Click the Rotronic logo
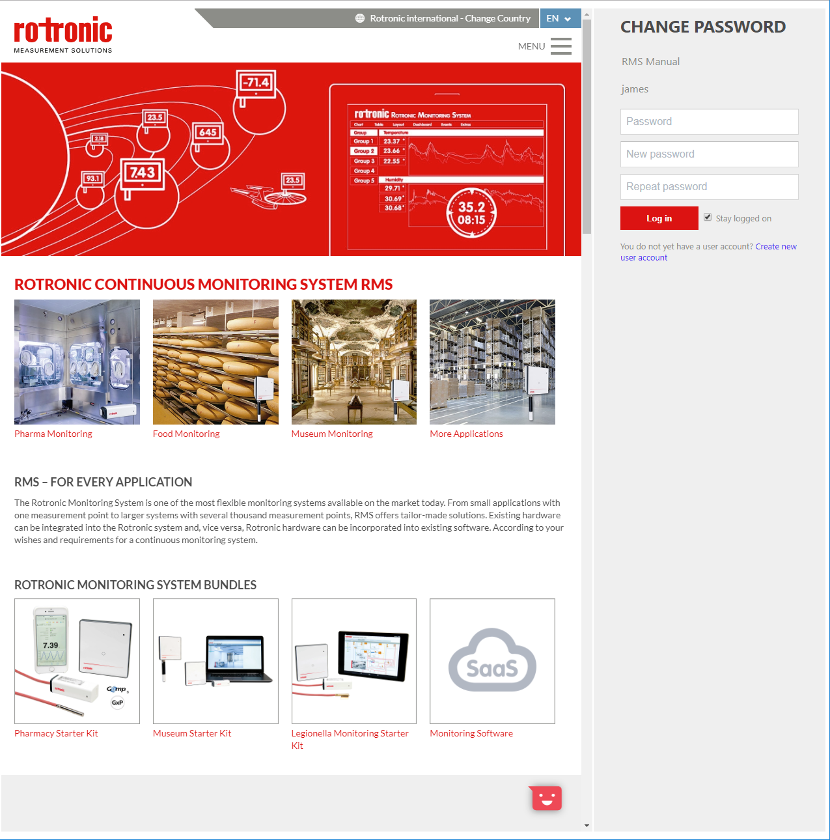The image size is (830, 840). pos(63,35)
